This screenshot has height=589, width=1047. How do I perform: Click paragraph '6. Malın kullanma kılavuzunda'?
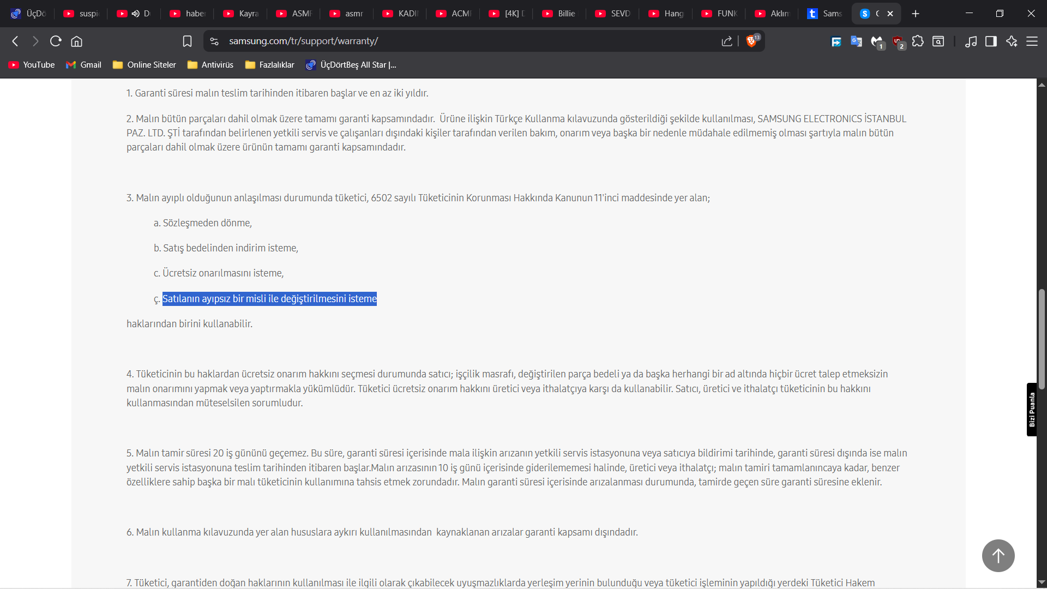[382, 532]
